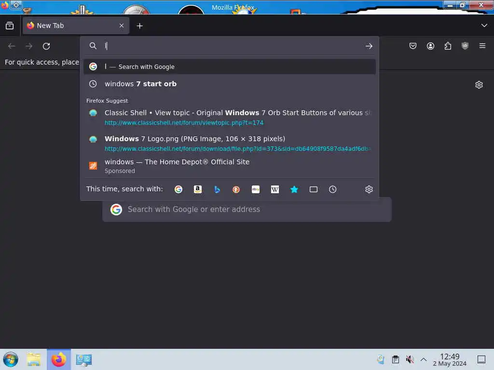Expand the list all tabs chevron
Screen dimensions: 494x370
[x=484, y=26]
